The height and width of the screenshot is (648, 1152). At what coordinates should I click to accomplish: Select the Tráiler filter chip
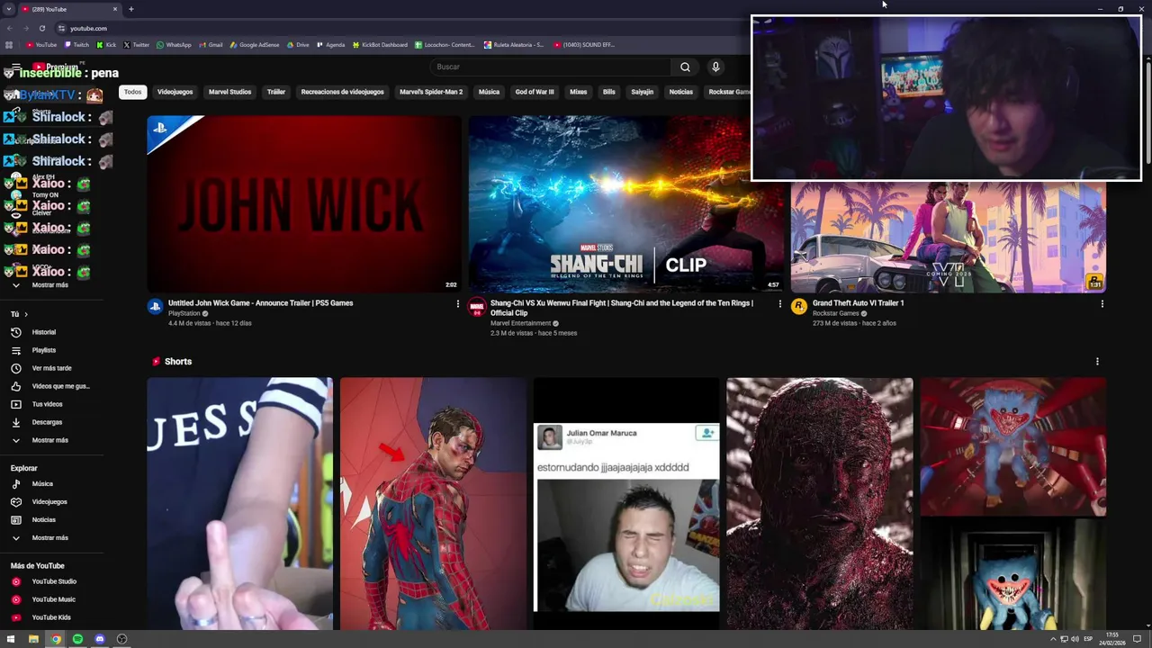tap(276, 92)
